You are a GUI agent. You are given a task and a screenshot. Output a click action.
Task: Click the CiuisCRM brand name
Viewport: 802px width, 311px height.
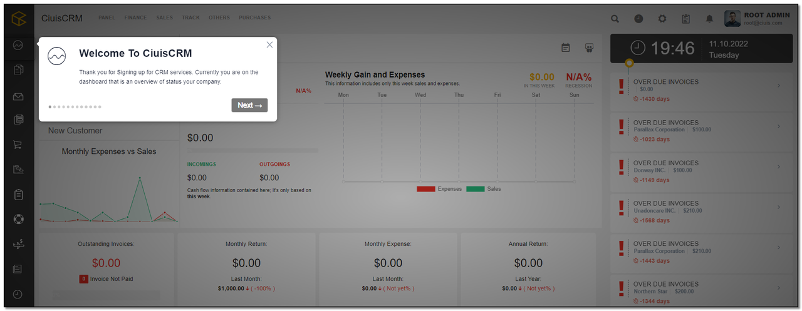(62, 18)
